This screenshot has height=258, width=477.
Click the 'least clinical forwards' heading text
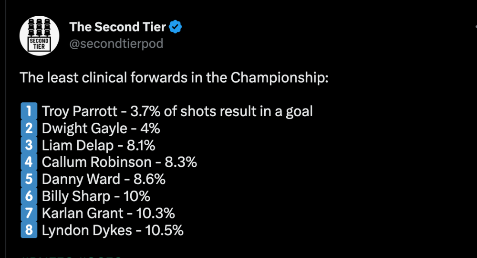174,77
